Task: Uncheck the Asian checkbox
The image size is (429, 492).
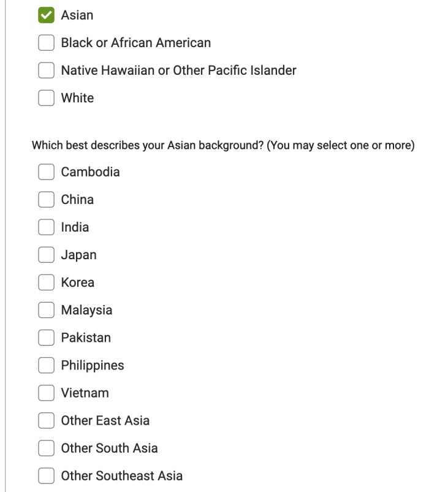Action: coord(46,15)
